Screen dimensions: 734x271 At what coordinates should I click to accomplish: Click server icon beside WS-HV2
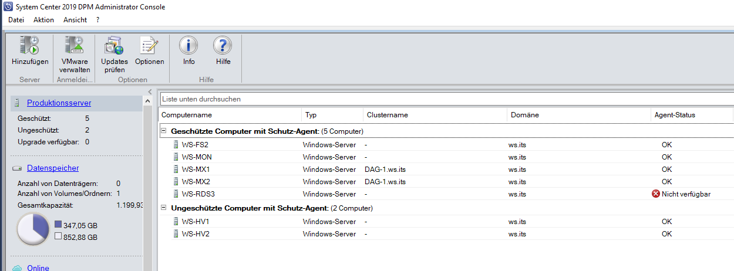point(176,233)
